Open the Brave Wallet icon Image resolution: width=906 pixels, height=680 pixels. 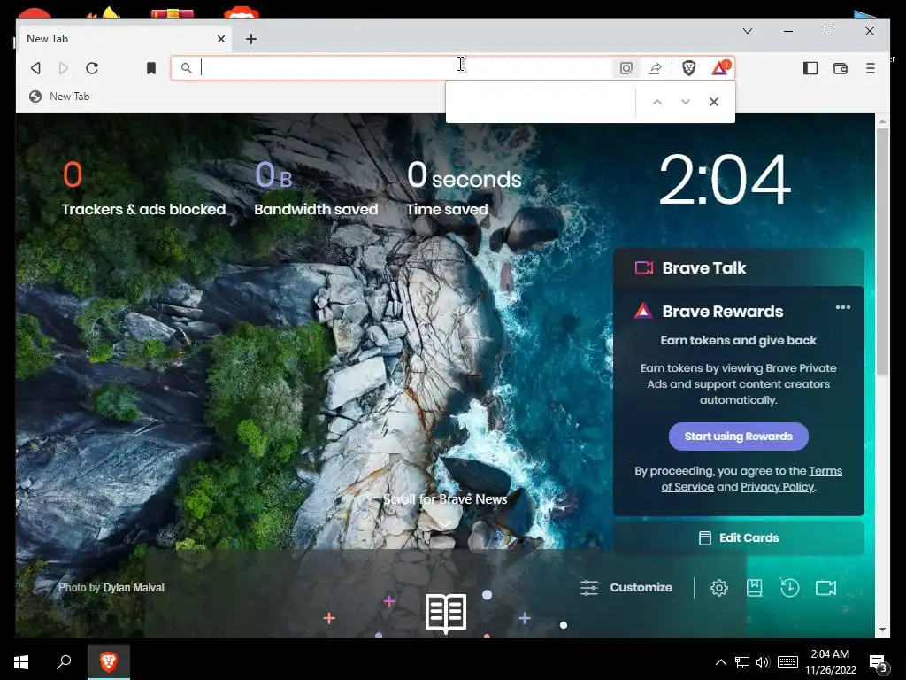pyautogui.click(x=841, y=68)
